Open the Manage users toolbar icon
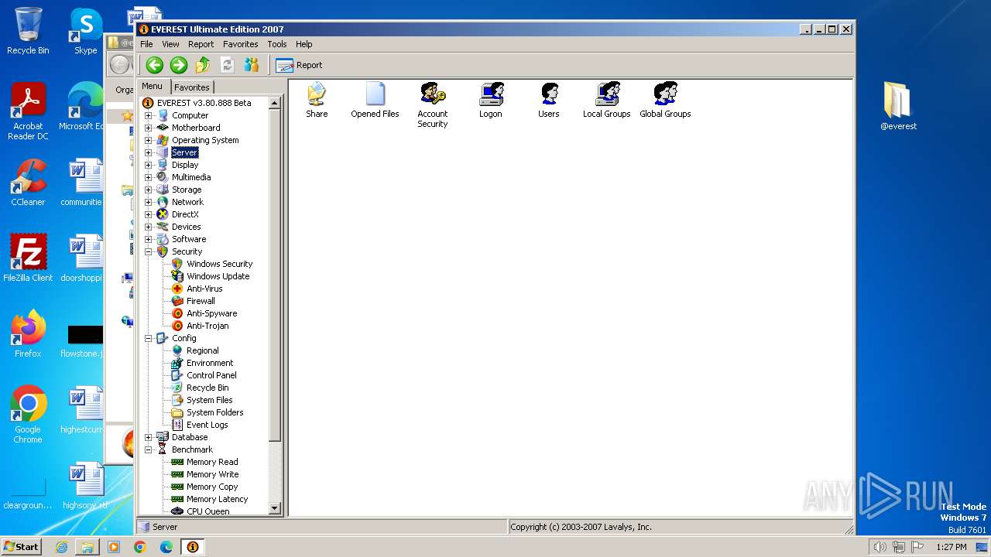Screen dimensions: 991x557 click(x=251, y=65)
